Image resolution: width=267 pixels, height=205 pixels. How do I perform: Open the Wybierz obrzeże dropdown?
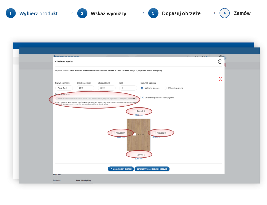click(96, 98)
